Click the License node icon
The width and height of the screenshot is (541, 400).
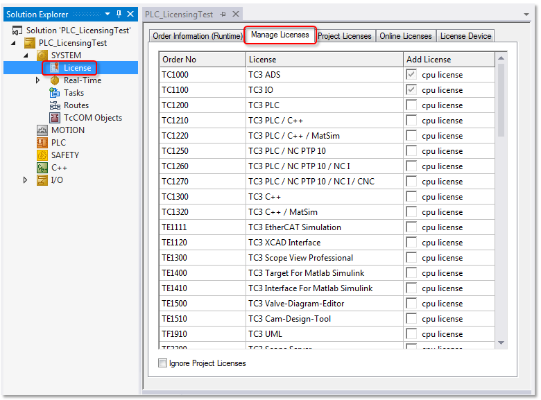click(55, 67)
